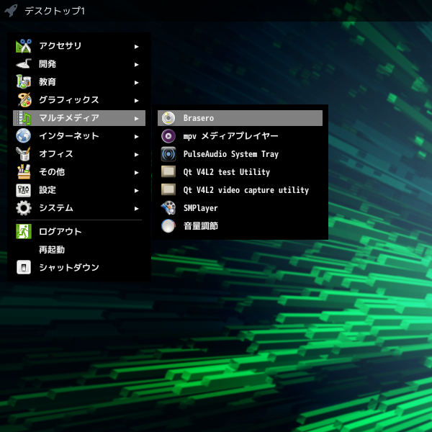
Task: Launch SMPlayer from the submenu
Action: pyautogui.click(x=240, y=208)
